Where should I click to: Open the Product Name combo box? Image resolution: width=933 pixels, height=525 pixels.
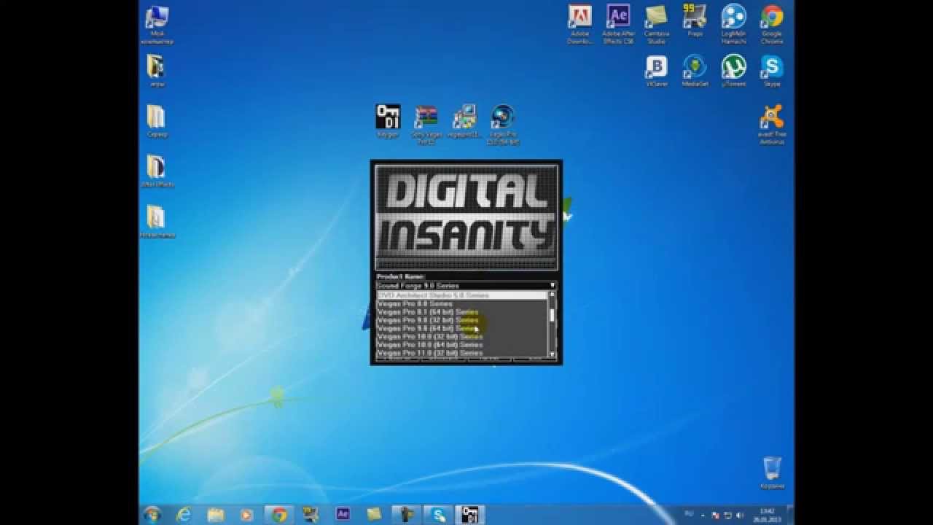[466, 285]
